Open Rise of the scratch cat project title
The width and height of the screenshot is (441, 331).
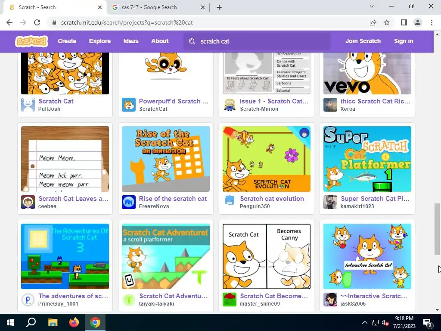(x=173, y=198)
